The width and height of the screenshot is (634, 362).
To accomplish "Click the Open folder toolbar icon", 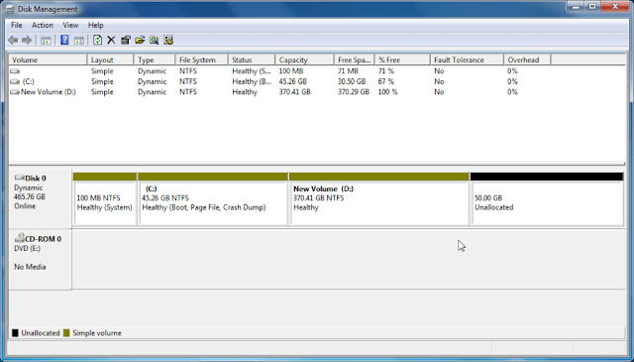I will point(140,40).
